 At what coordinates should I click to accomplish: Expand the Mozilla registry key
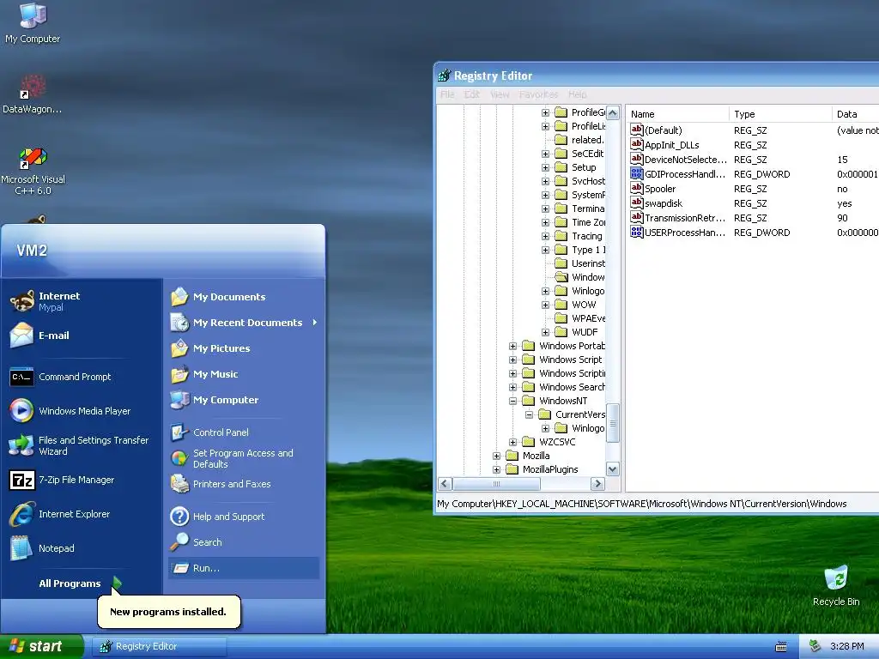496,456
